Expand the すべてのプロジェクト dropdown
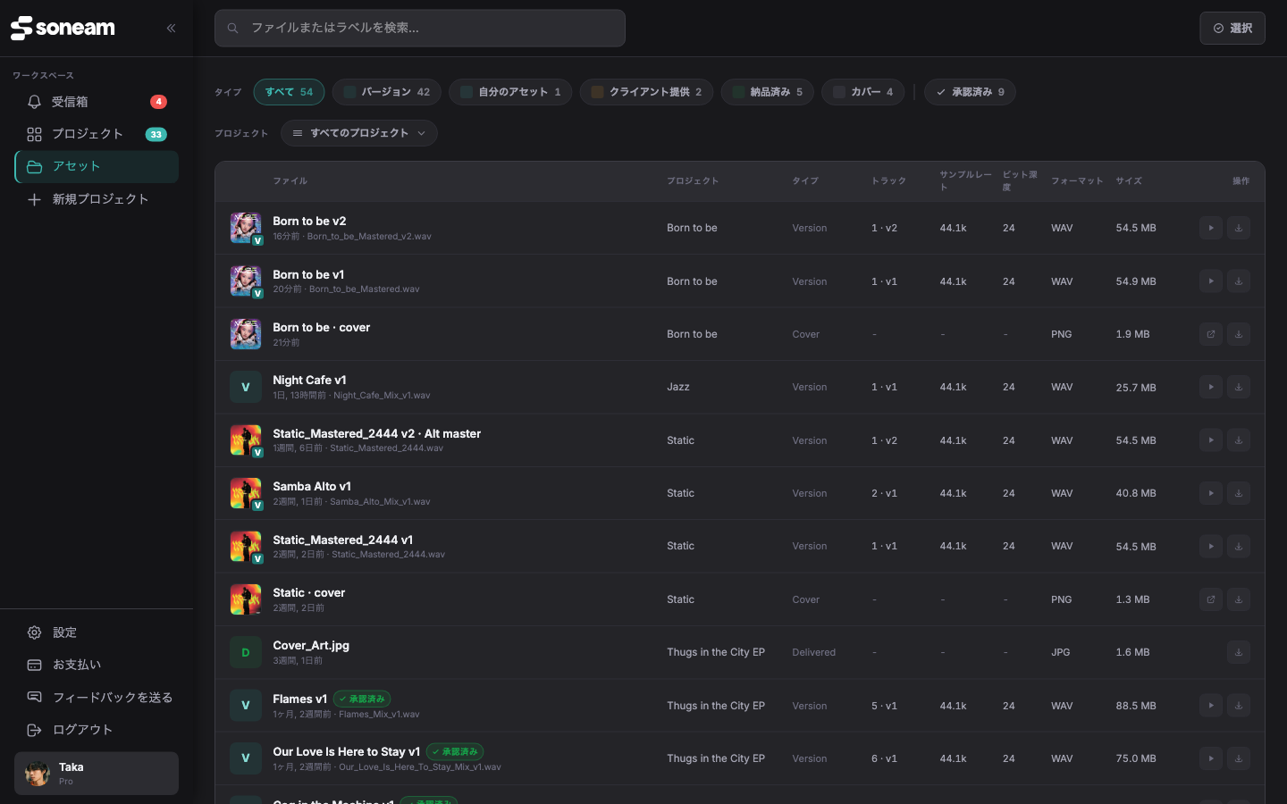 (x=359, y=133)
